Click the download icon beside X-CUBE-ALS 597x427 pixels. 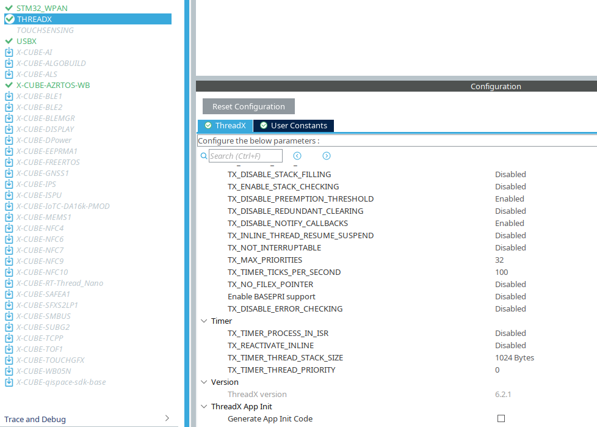(x=9, y=75)
